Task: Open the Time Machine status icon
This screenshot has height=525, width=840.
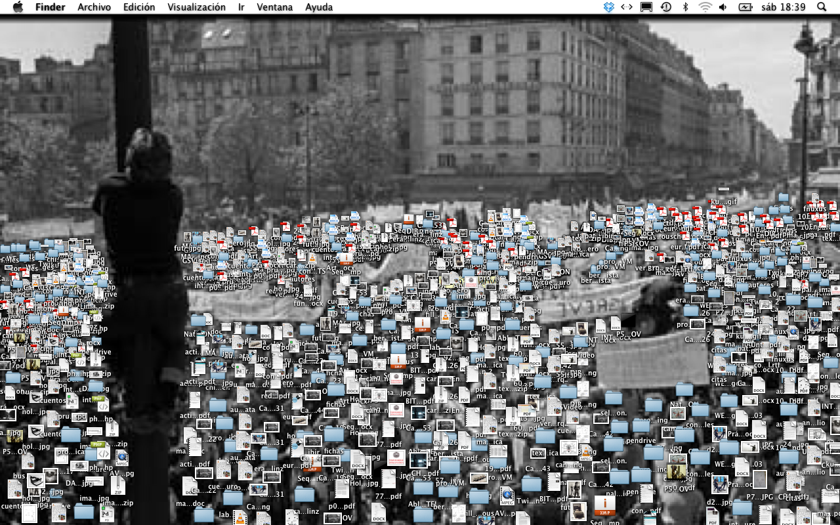Action: click(x=666, y=7)
